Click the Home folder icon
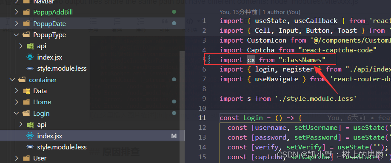391x163 pixels. 26,102
